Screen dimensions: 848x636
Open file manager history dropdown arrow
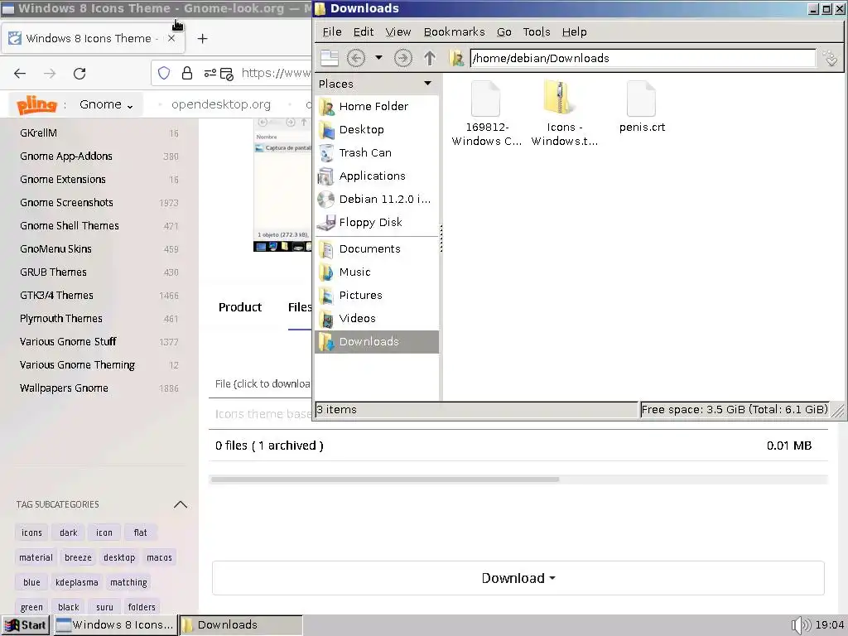(378, 57)
